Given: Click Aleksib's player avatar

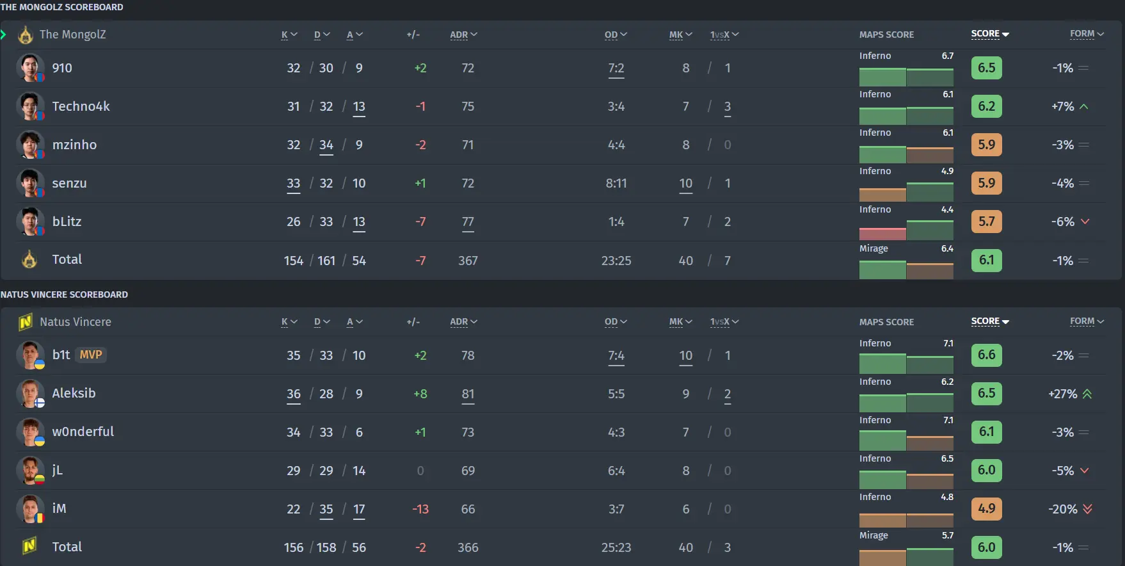Looking at the screenshot, I should [30, 394].
